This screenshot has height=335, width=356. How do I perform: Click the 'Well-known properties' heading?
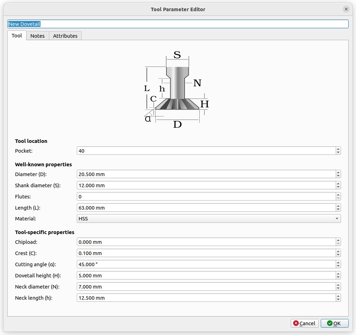[x=43, y=165]
